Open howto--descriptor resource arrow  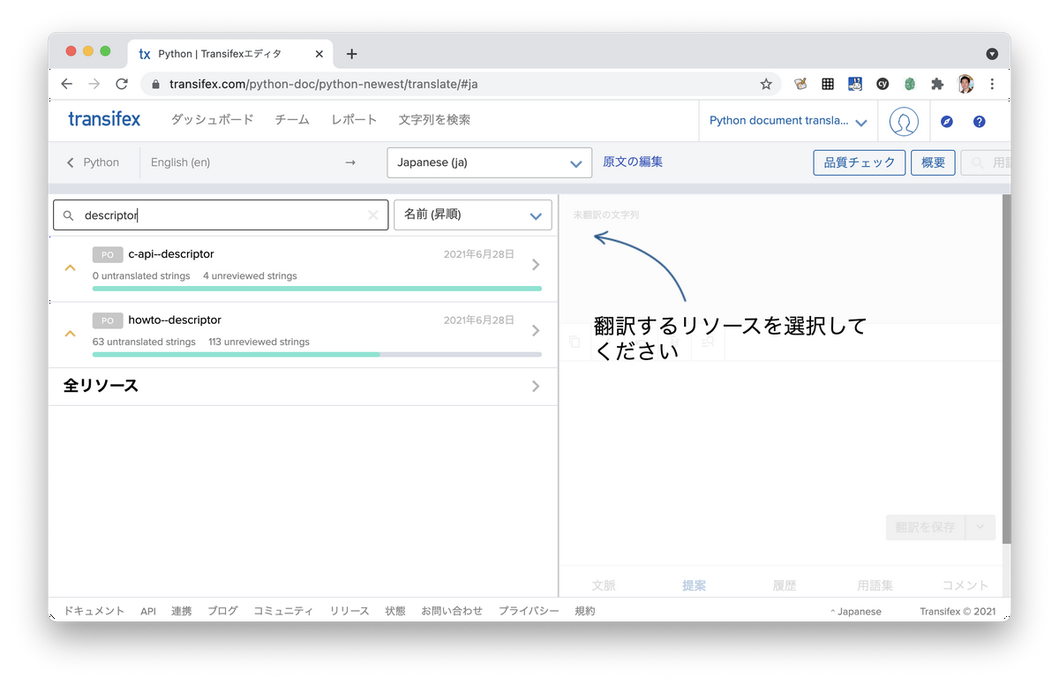click(536, 331)
